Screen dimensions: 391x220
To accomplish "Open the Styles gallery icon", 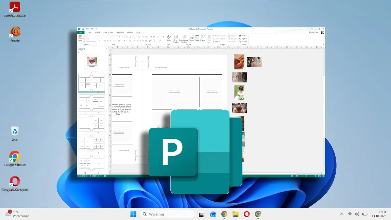I will (169, 37).
